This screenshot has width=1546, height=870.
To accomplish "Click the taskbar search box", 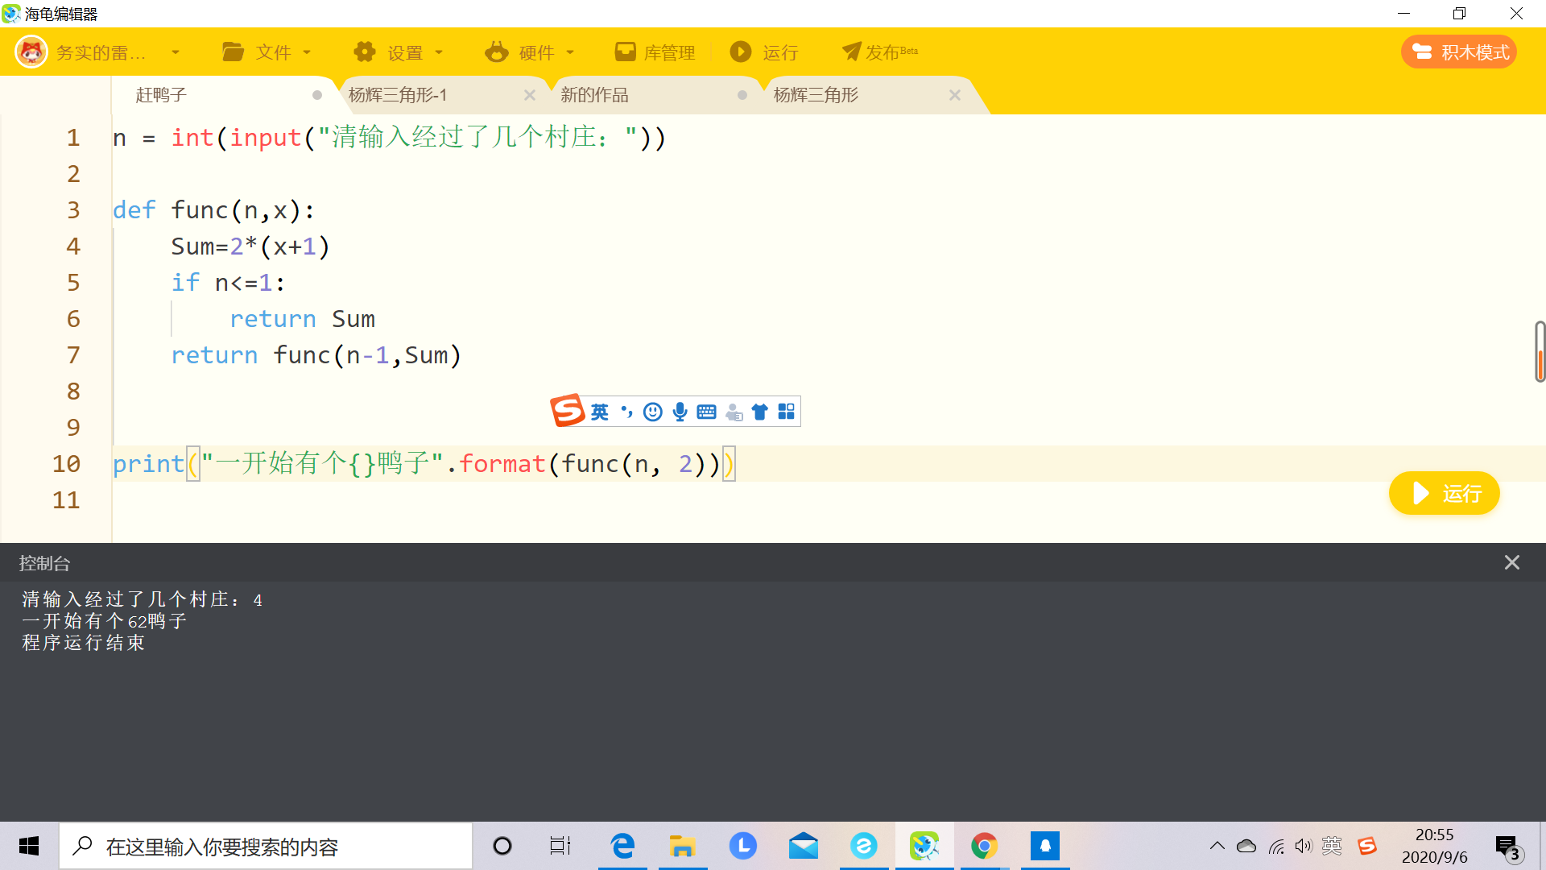I will pos(266,846).
